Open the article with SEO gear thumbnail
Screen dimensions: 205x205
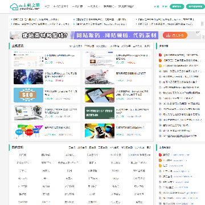28,95
